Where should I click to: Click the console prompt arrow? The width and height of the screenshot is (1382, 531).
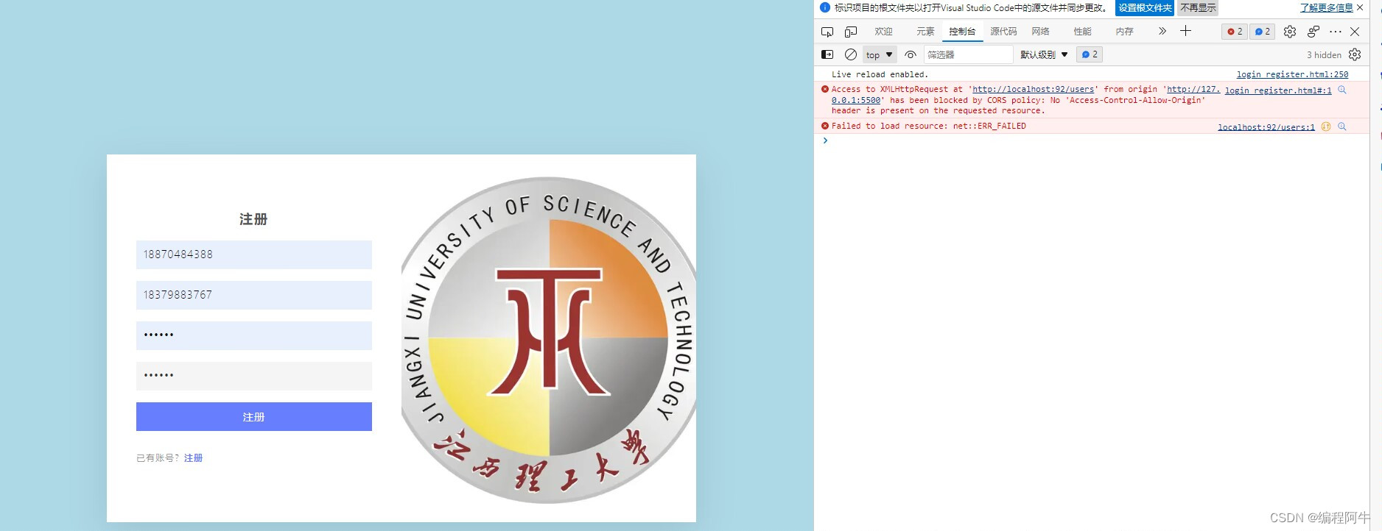click(x=825, y=140)
